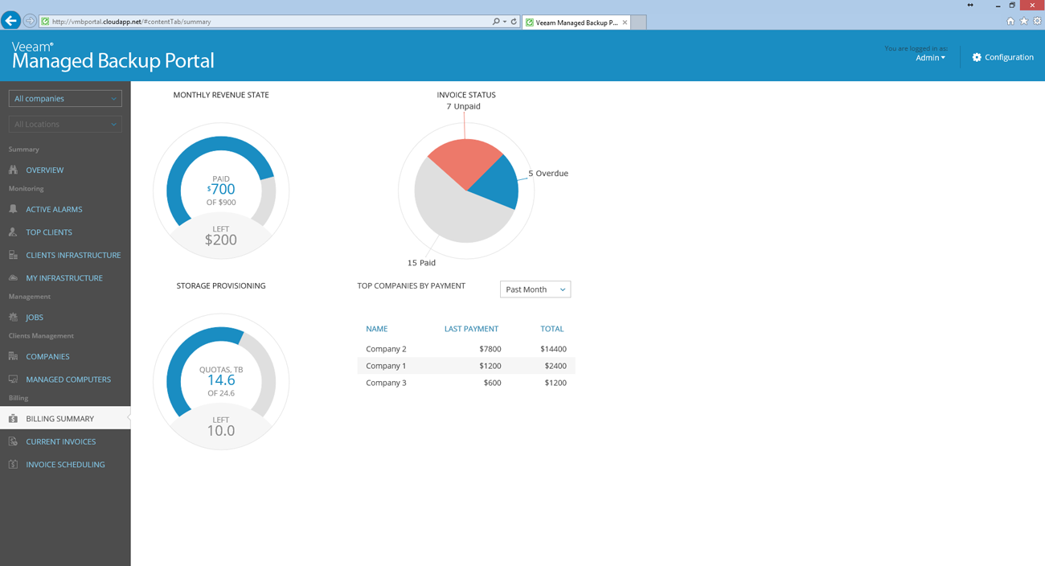
Task: Expand the Past Month period dropdown
Action: 535,289
